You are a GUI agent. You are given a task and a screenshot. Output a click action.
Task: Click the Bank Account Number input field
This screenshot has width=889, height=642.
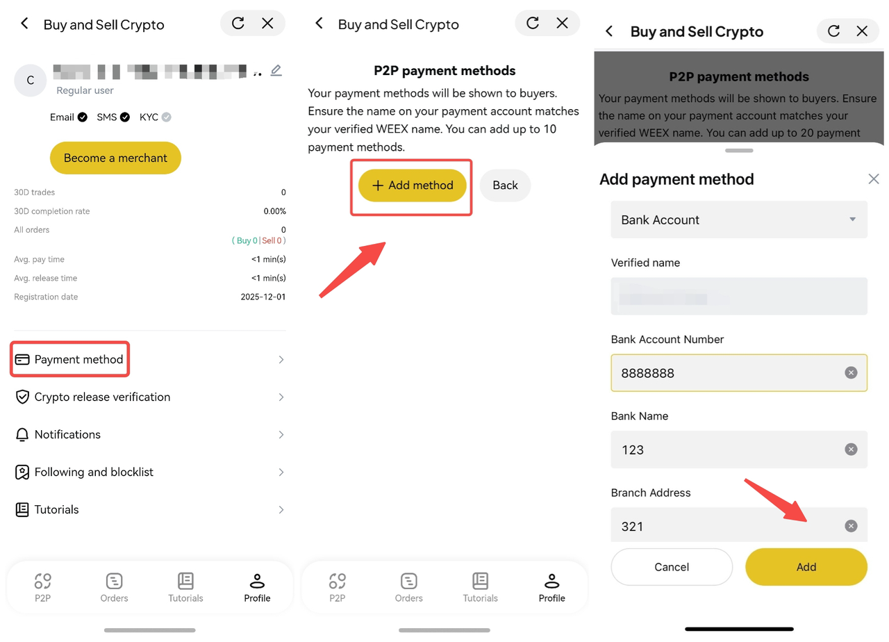(739, 373)
